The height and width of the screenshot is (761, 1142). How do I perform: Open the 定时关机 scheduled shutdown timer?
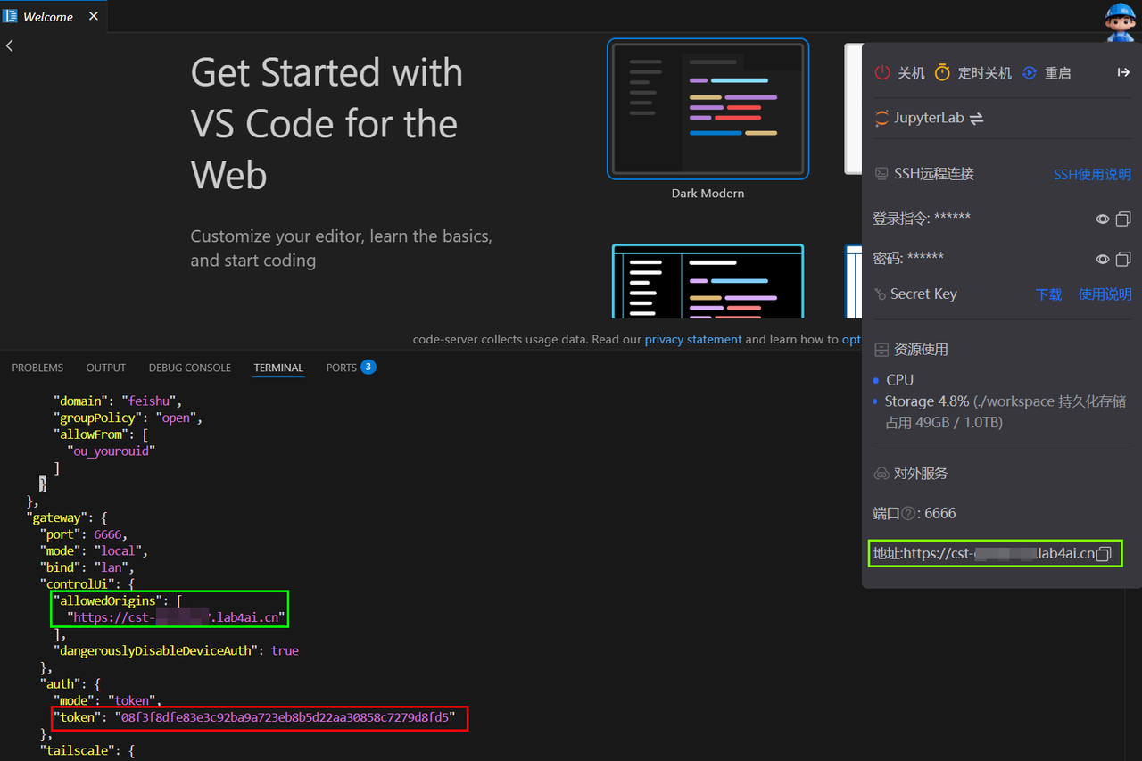tap(972, 73)
